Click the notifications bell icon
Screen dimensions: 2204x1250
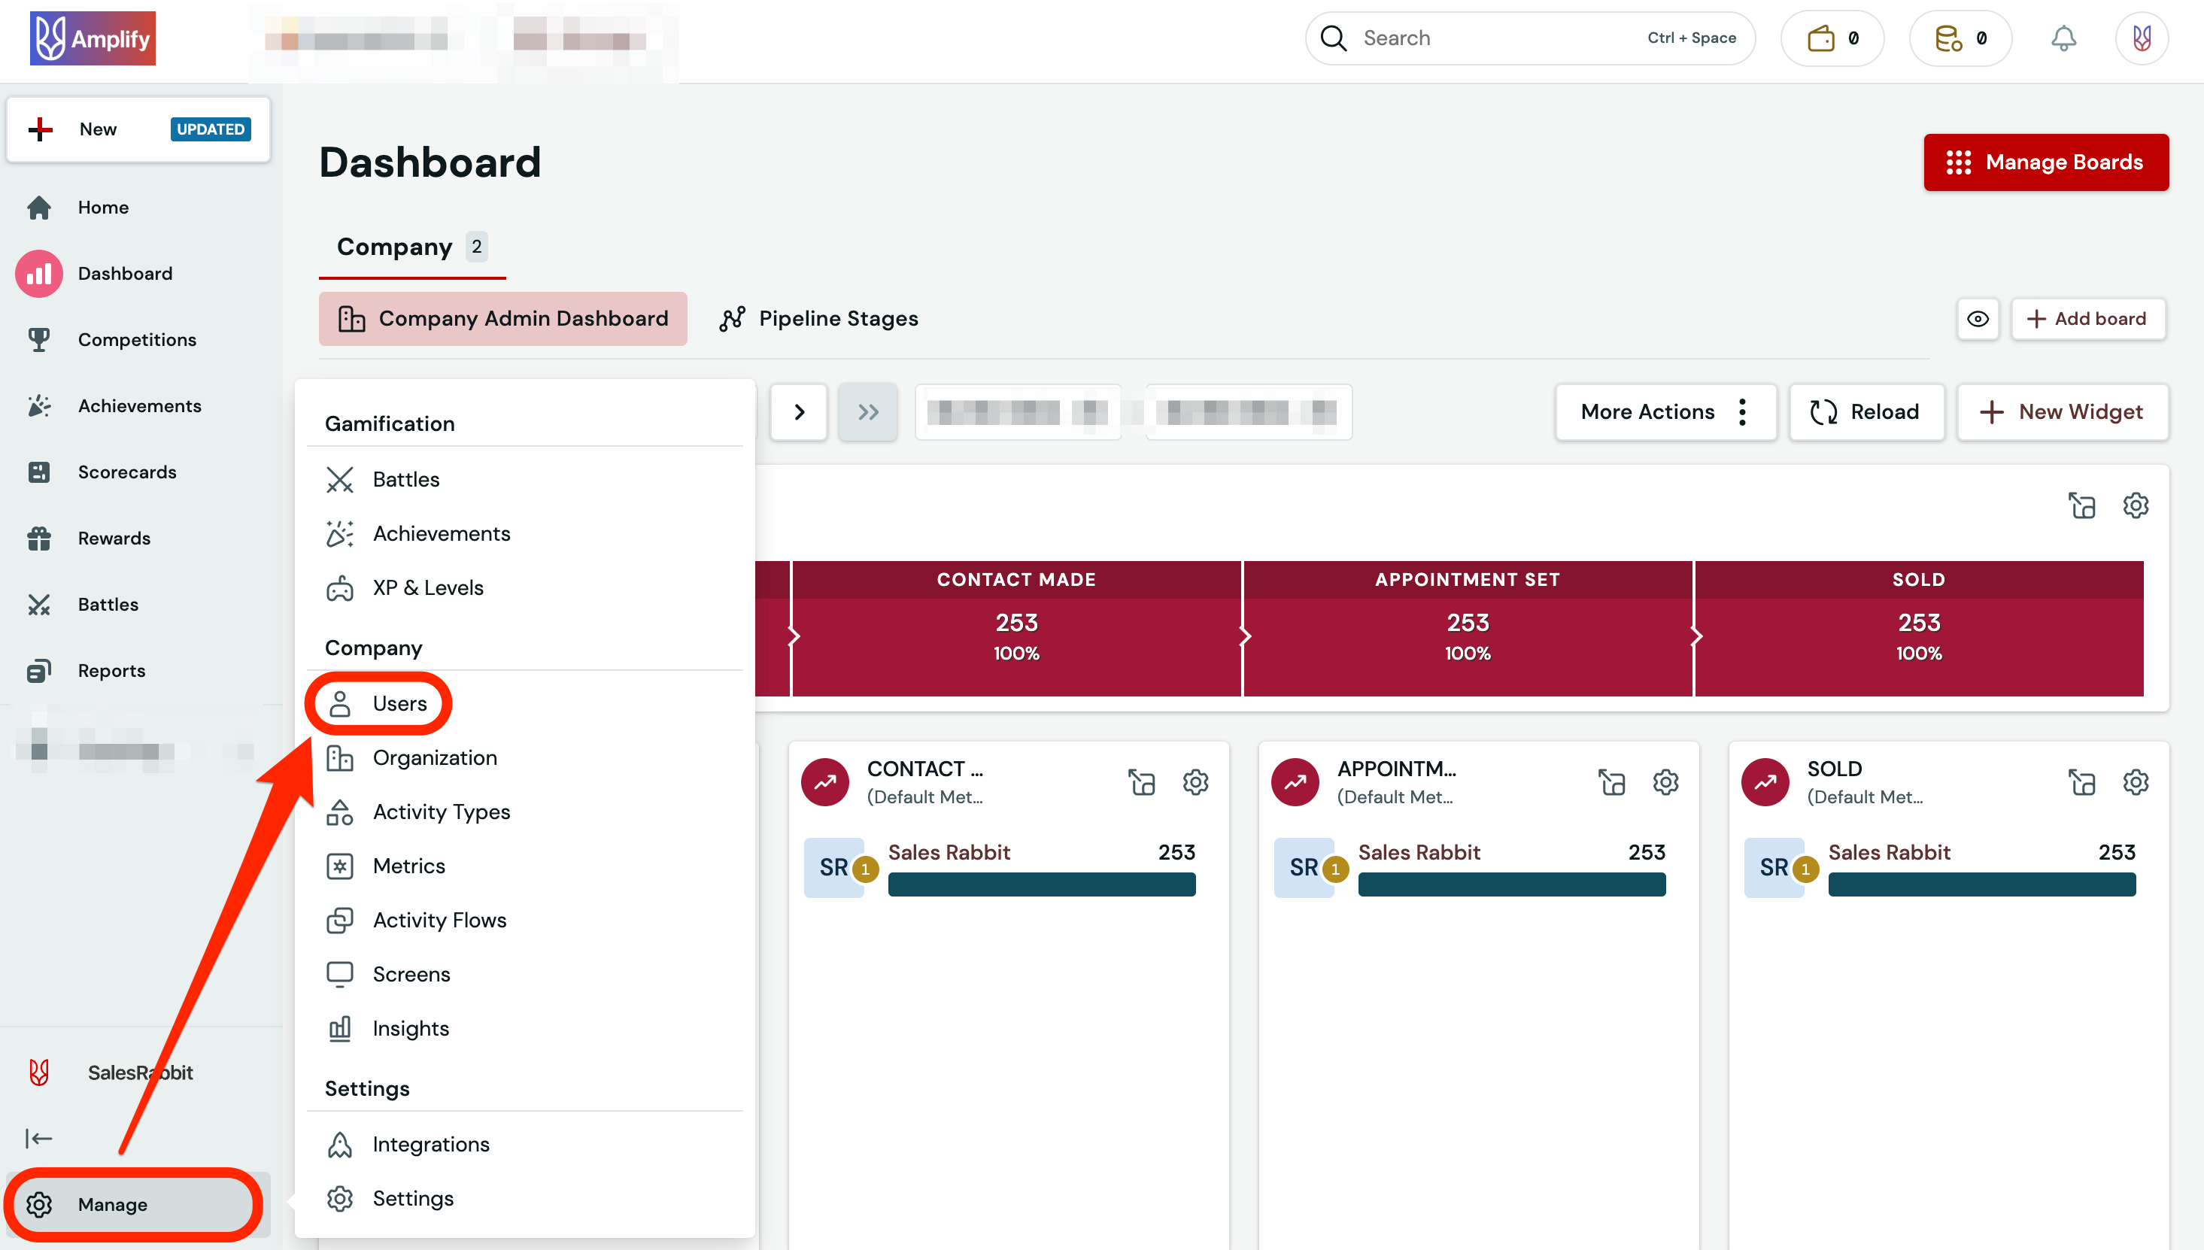point(2063,38)
